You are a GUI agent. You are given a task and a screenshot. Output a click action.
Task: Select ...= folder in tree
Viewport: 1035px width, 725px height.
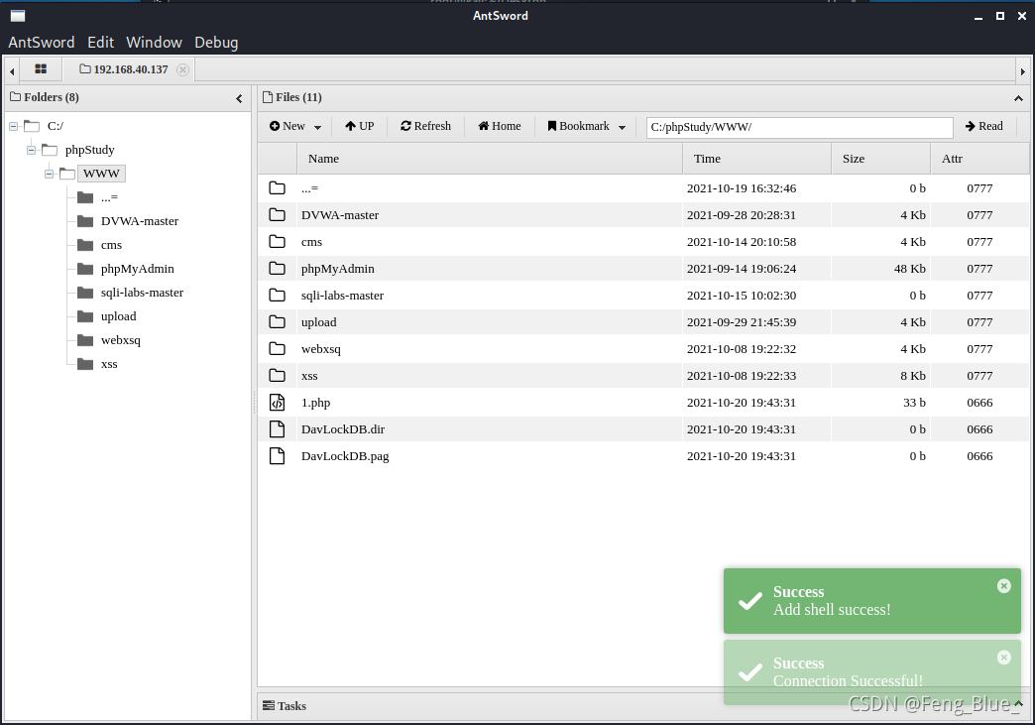109,197
